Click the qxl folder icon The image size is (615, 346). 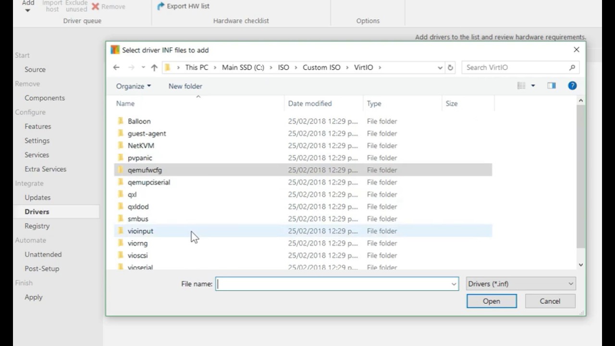tap(121, 194)
